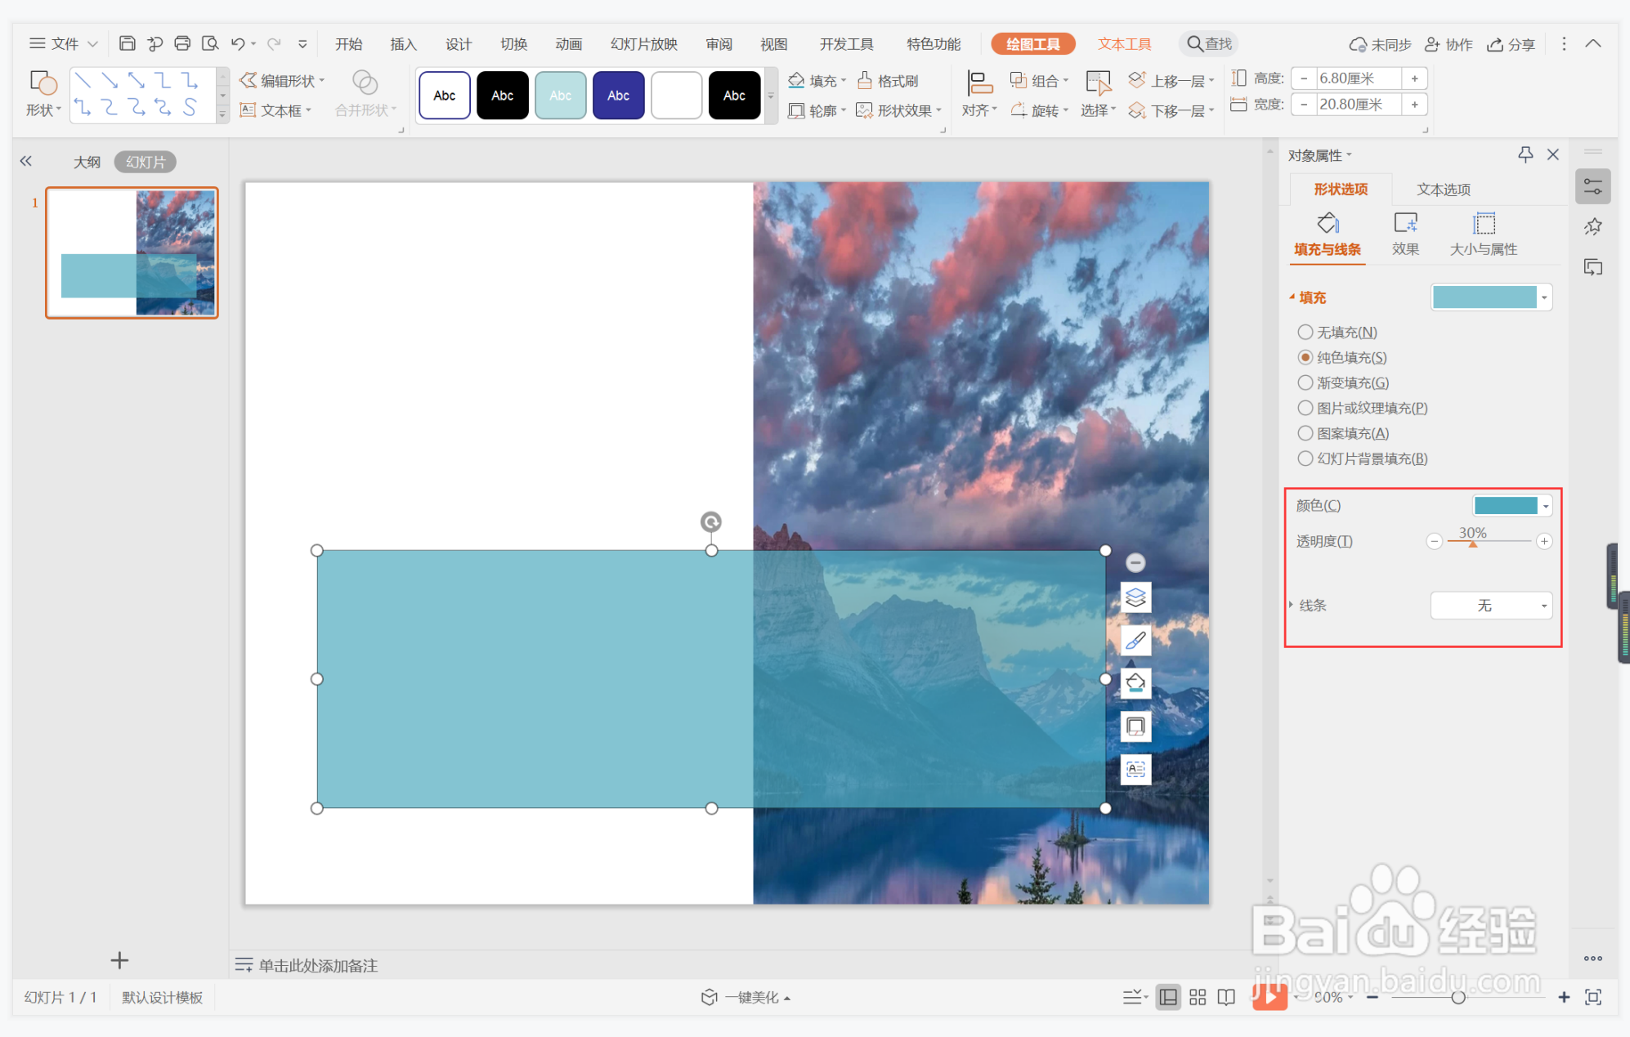Pin the Object Properties pane
1630x1037 pixels.
point(1525,154)
